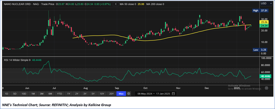This screenshot has width=275, height=109.
Task: Click the RSI 14 Wilder Simple 9 label
Action: click(x=17, y=60)
